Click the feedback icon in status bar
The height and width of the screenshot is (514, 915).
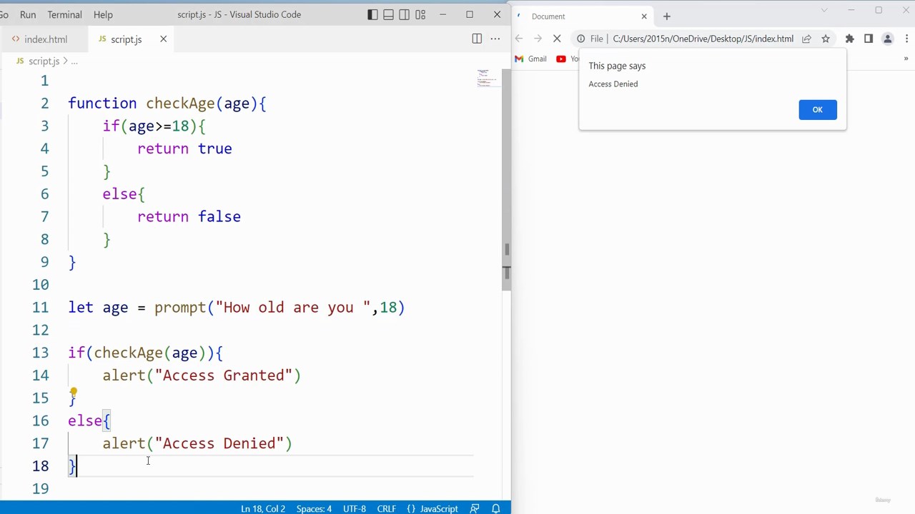[x=475, y=508]
